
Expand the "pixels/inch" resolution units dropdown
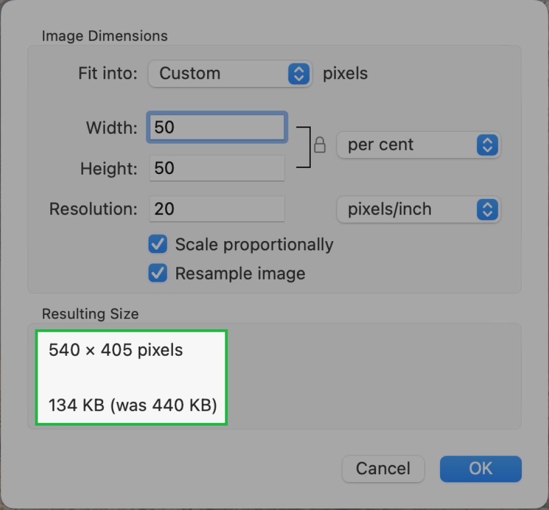pyautogui.click(x=418, y=209)
